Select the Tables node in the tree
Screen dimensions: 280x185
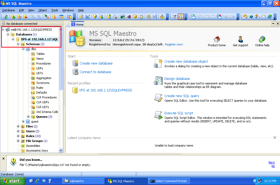click(40, 54)
